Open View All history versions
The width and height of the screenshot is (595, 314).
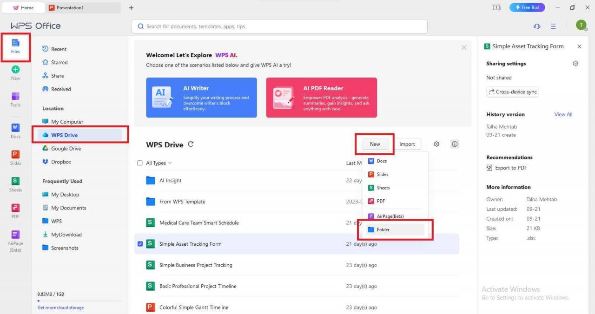[562, 114]
